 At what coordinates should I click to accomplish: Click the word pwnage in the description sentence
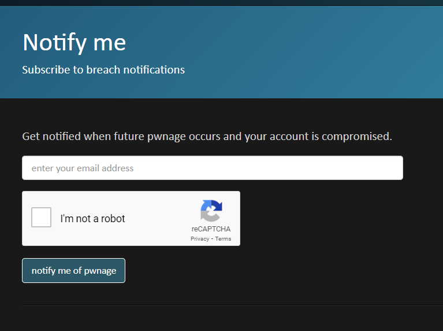(x=167, y=137)
